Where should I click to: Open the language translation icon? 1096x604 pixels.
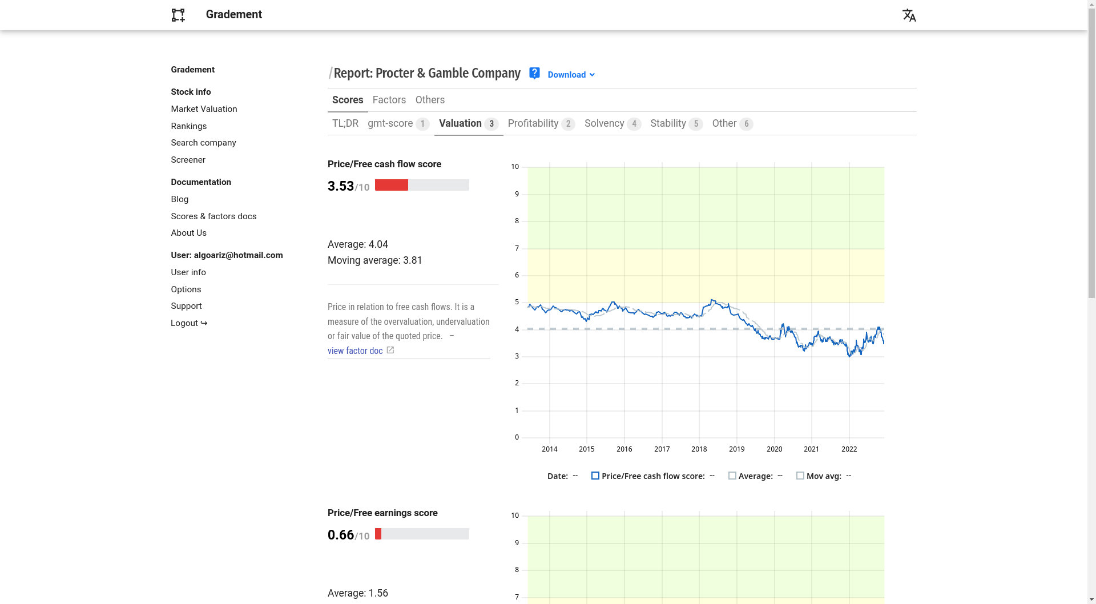(x=909, y=15)
